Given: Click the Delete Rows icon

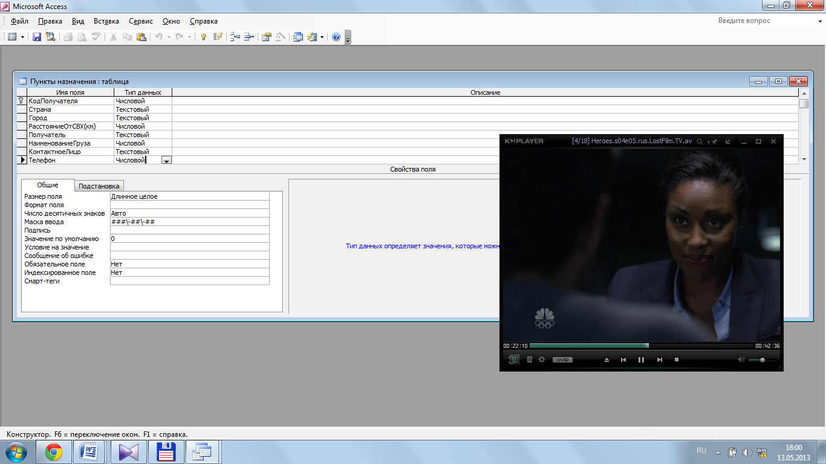Looking at the screenshot, I should pos(249,37).
